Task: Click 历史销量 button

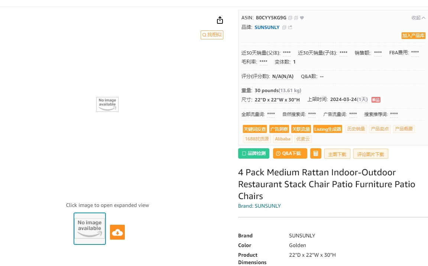Action: [x=356, y=129]
